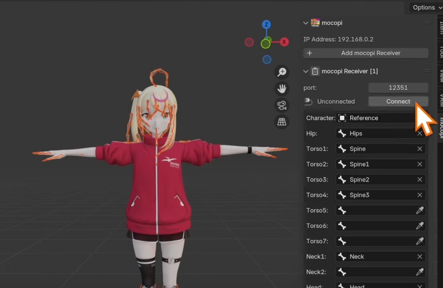Pick bone with Neck2 eyedropper
The image size is (443, 288).
click(x=420, y=272)
